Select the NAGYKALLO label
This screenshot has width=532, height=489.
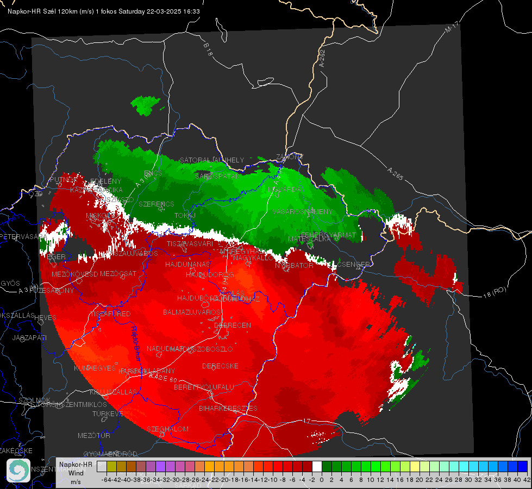point(253,258)
